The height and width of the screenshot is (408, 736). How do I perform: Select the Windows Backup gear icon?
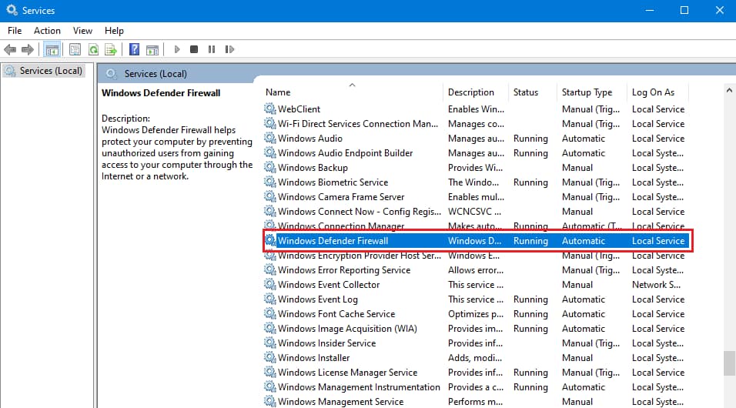point(270,167)
